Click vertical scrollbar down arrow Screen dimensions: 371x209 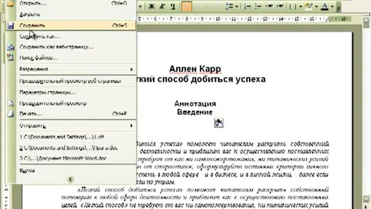click(366, 199)
